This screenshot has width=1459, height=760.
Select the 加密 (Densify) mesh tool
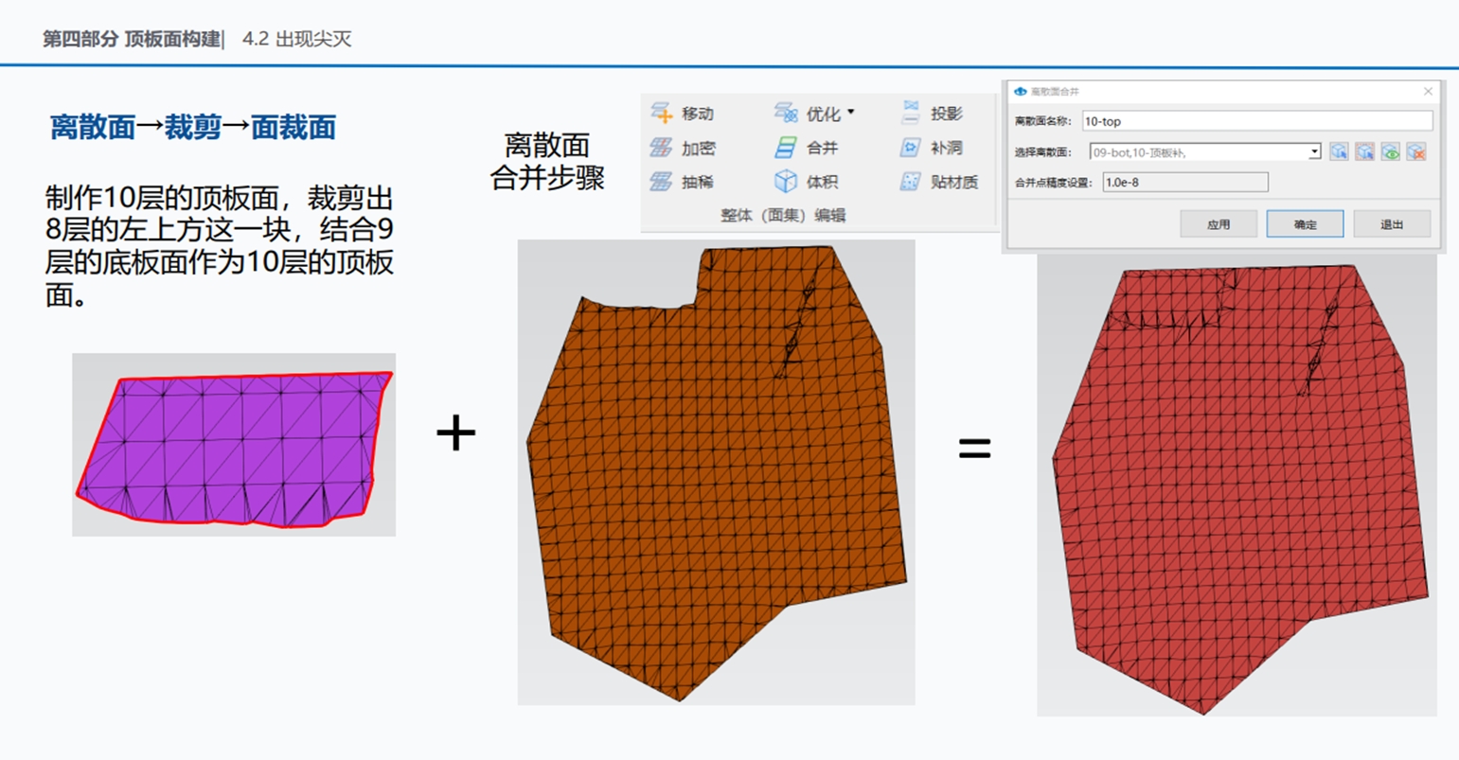pyautogui.click(x=662, y=148)
